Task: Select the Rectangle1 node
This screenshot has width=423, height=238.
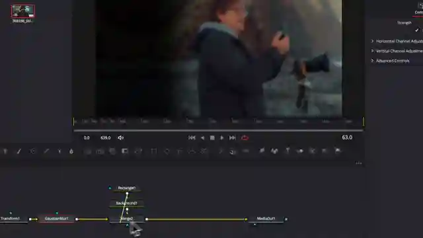Action: 126,188
